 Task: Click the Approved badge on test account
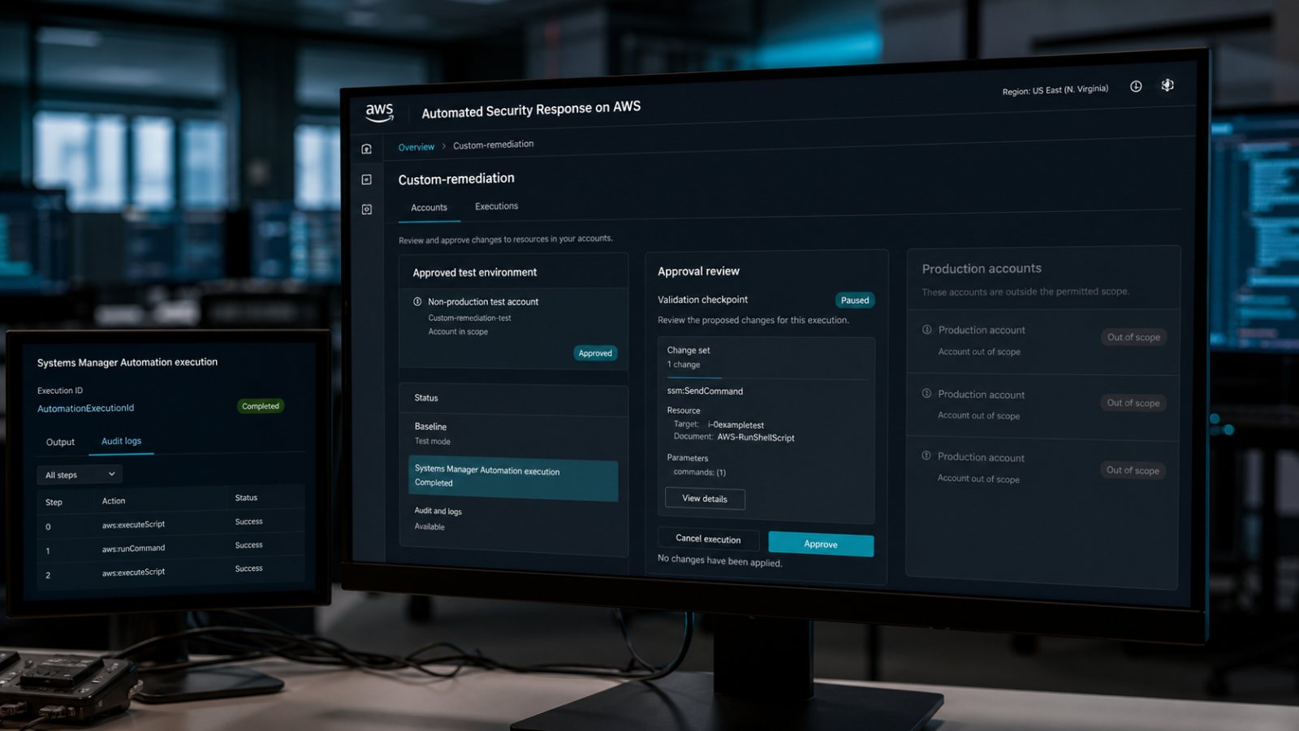coord(595,353)
